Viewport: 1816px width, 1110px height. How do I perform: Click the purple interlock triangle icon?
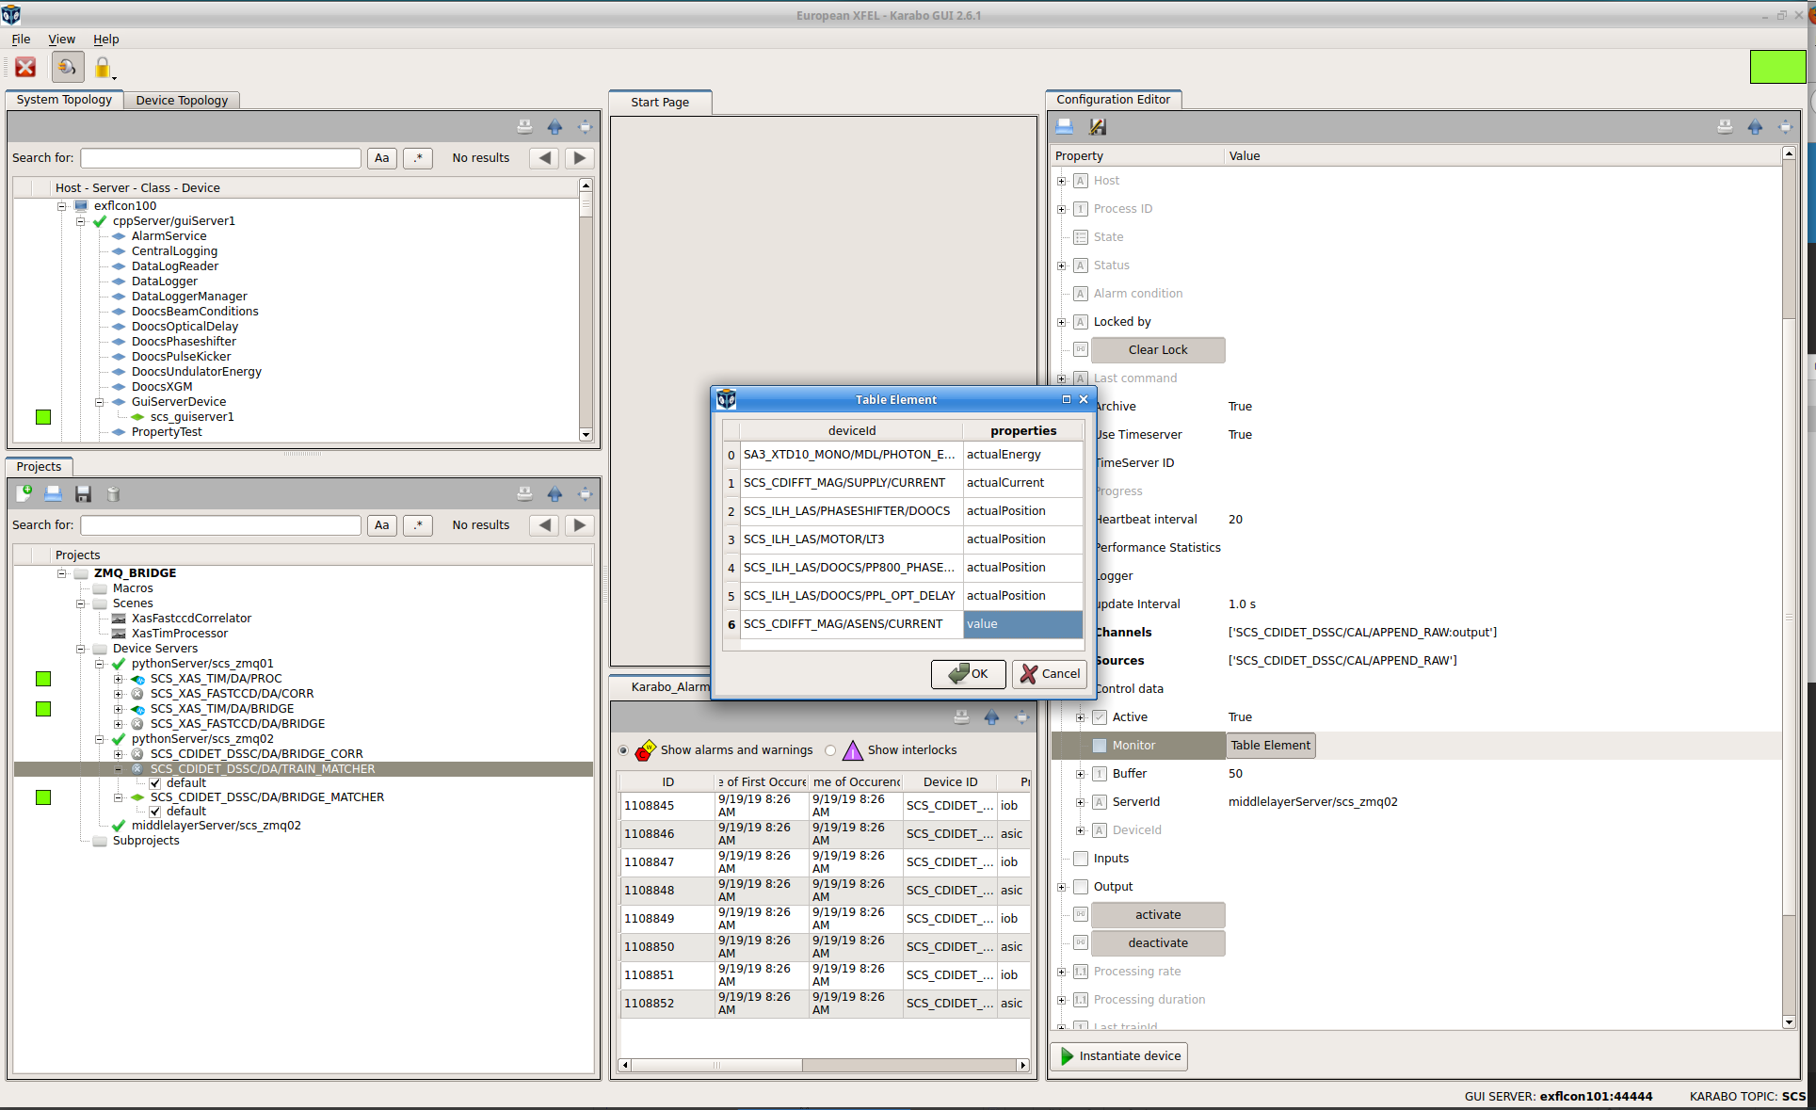[x=853, y=750]
